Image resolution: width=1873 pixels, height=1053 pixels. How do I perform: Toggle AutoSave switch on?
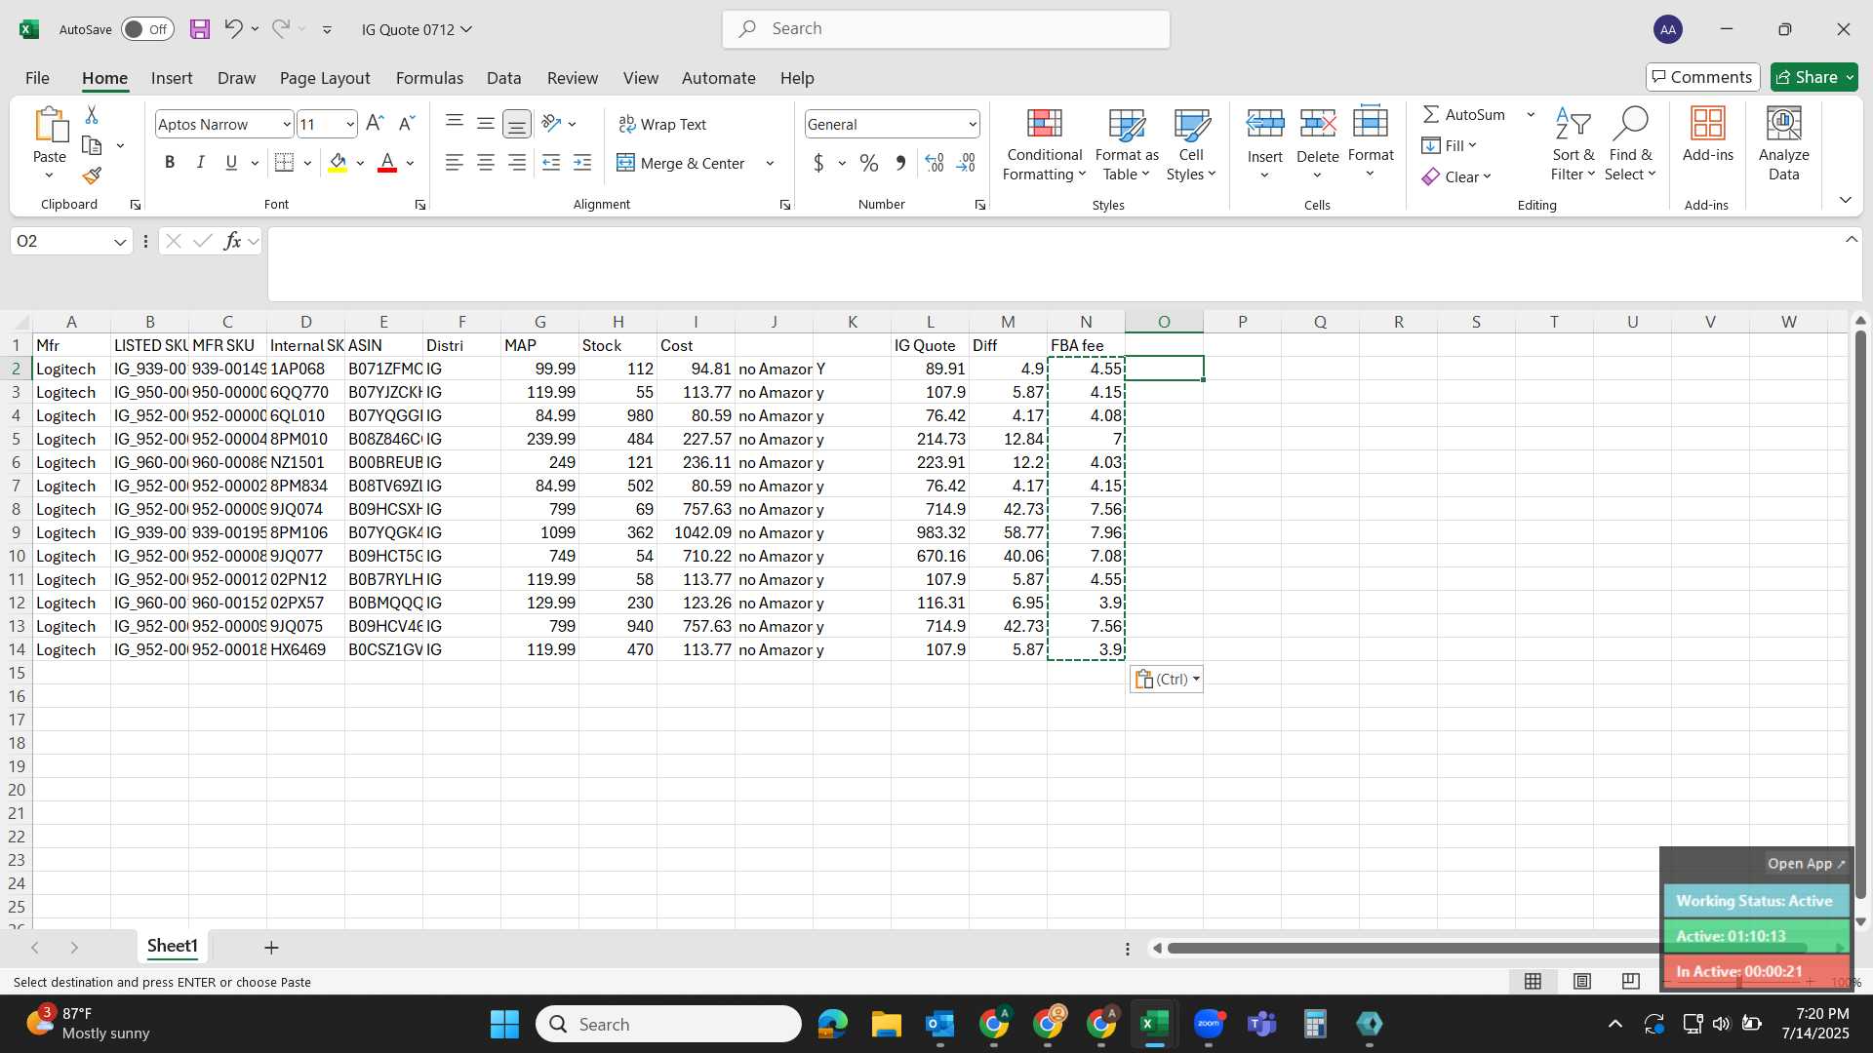pos(147,29)
